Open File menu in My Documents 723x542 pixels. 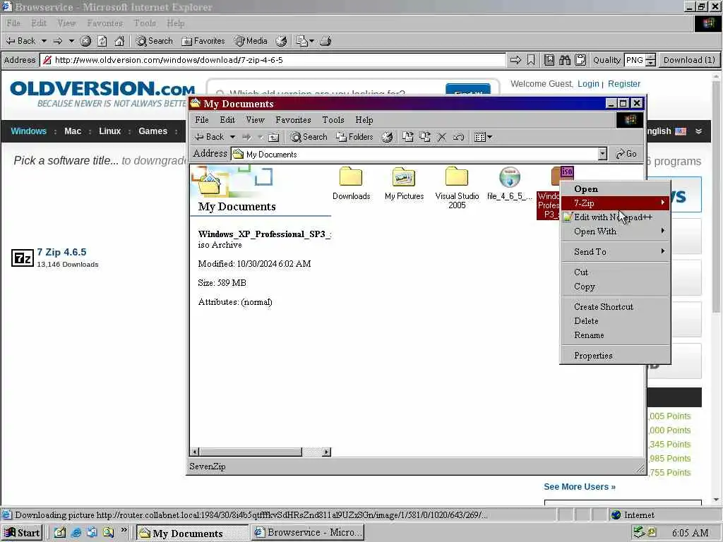[201, 120]
